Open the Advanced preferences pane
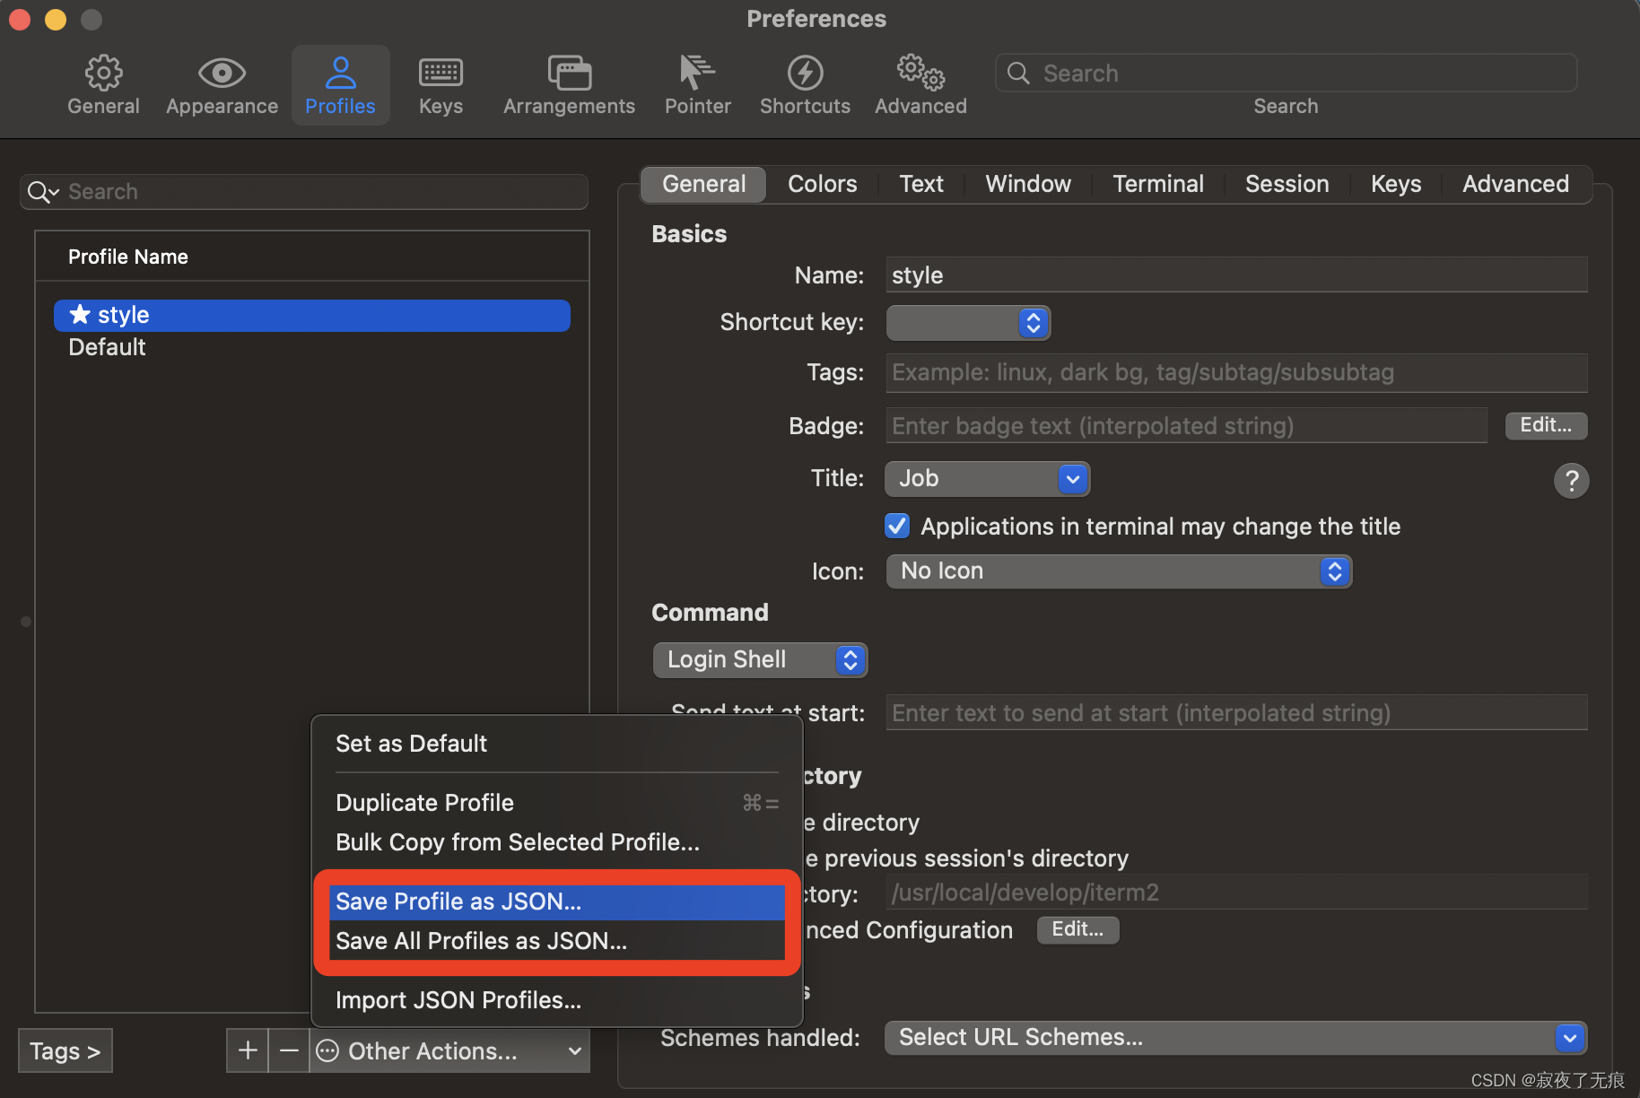Viewport: 1640px width, 1098px height. (920, 84)
